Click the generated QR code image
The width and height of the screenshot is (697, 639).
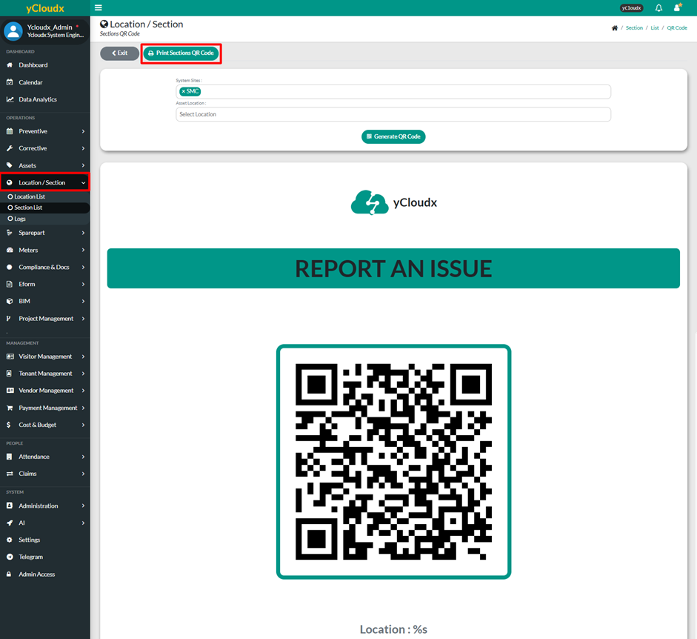click(393, 461)
